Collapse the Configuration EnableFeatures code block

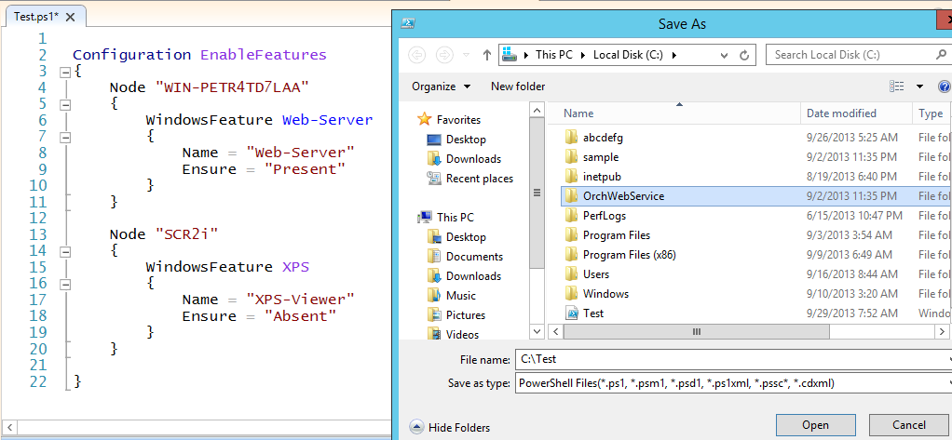[64, 72]
